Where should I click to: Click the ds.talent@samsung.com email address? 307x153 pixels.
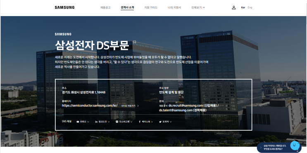(176, 110)
